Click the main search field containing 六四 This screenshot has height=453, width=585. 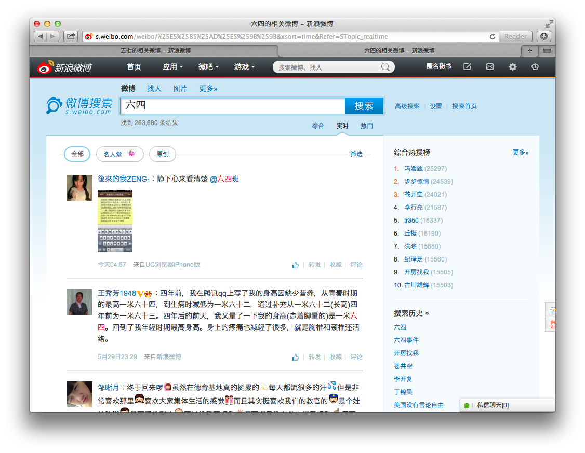click(x=233, y=106)
